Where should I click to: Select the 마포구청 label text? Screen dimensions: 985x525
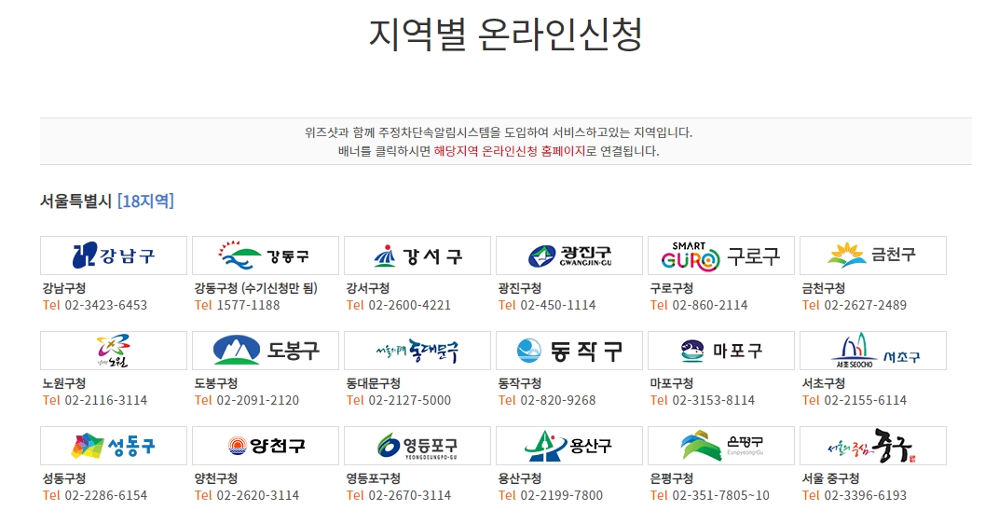pyautogui.click(x=672, y=383)
